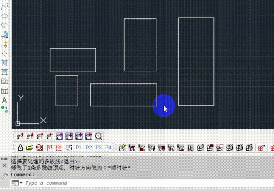The width and height of the screenshot is (274, 191).
Task: Click the red flag icon
Action: click(x=50, y=148)
